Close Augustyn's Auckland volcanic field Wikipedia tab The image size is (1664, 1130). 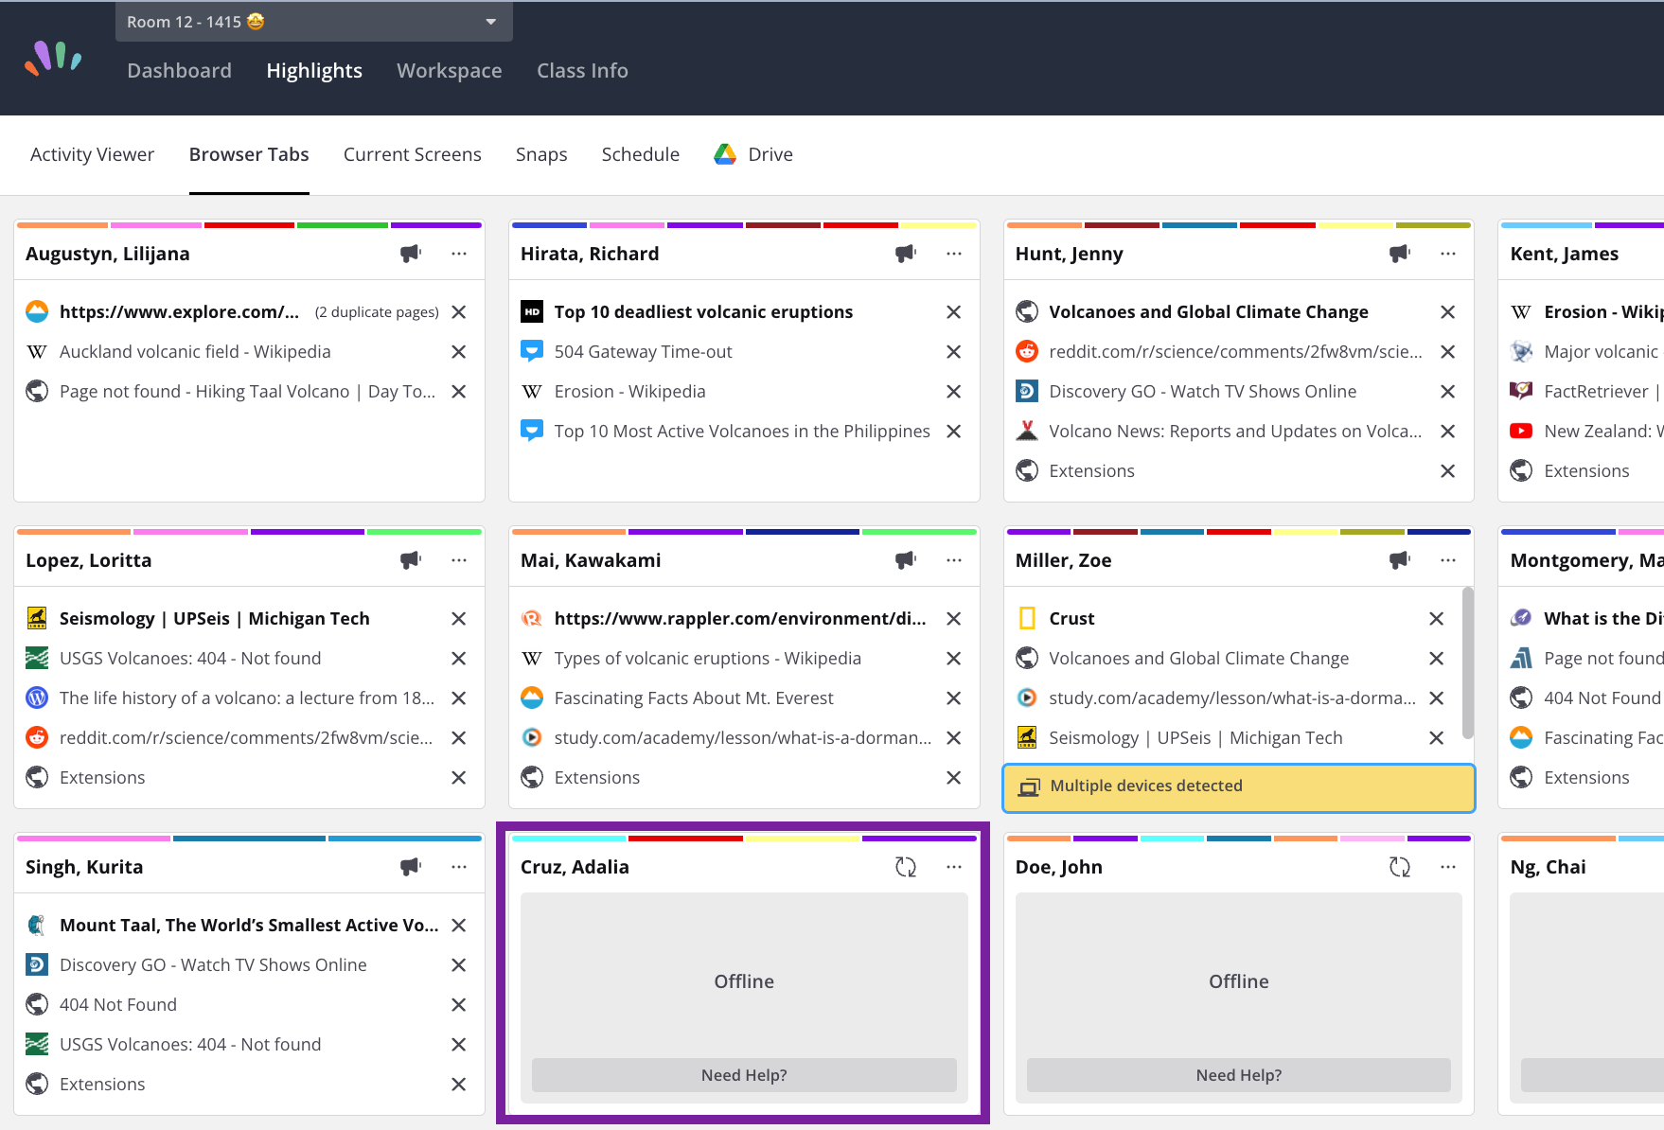459,352
